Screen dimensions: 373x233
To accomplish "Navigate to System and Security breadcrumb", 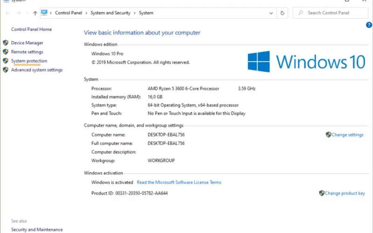I will (111, 13).
